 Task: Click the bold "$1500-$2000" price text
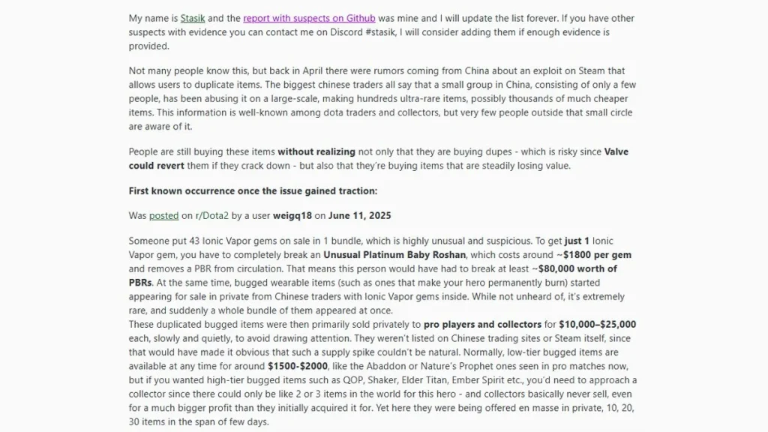click(x=298, y=365)
